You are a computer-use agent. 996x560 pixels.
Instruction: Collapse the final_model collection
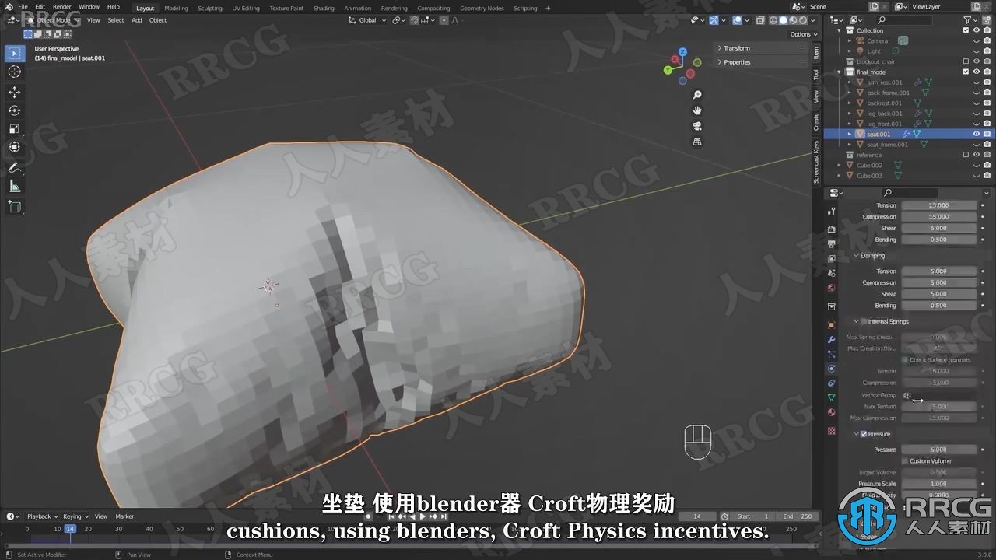[x=840, y=72]
